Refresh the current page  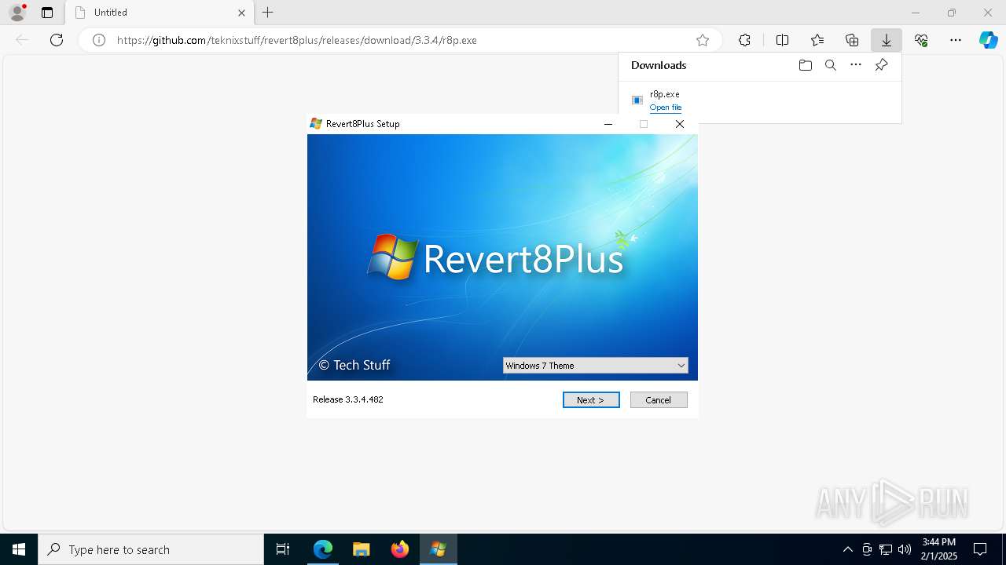[57, 40]
